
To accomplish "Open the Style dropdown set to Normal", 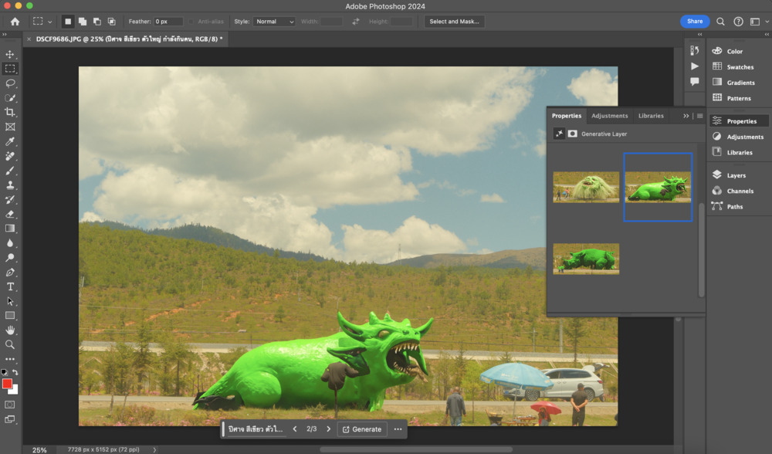I will tap(274, 22).
